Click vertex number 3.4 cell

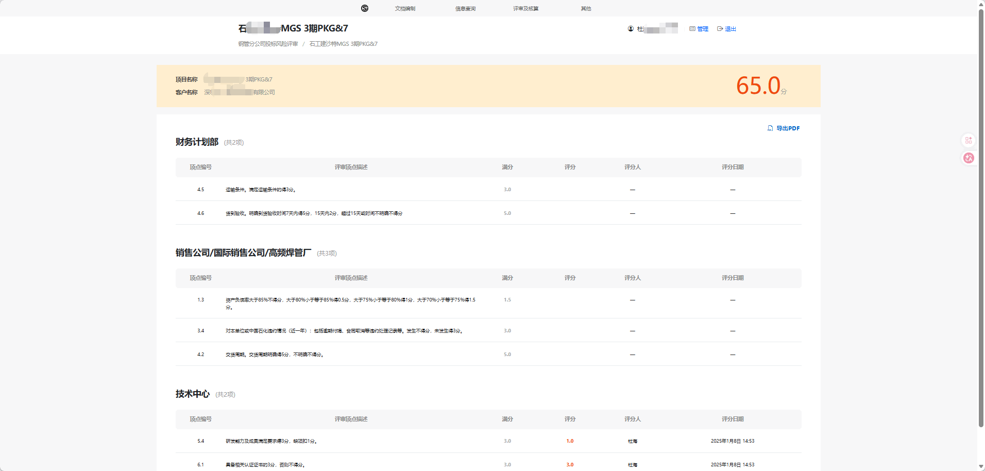coord(200,331)
